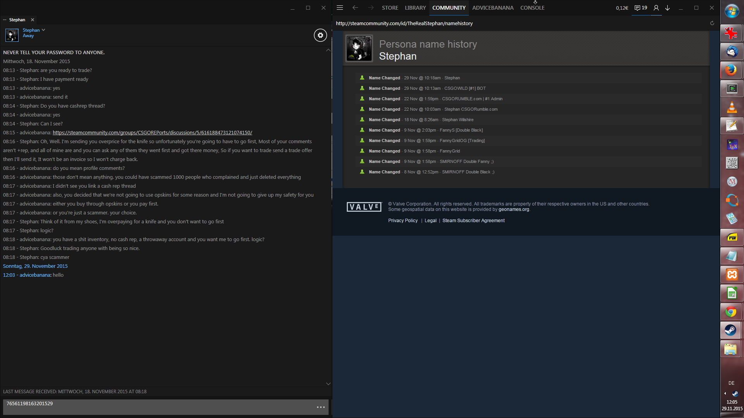Open the VLC taskbar icon
Screen dimensions: 744x418
pos(731,107)
